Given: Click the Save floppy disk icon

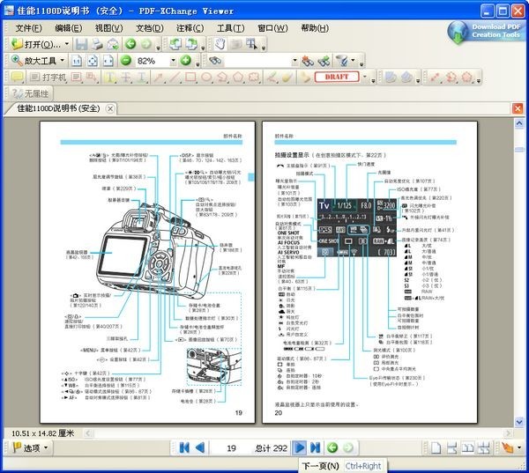Looking at the screenshot, I should [81, 44].
